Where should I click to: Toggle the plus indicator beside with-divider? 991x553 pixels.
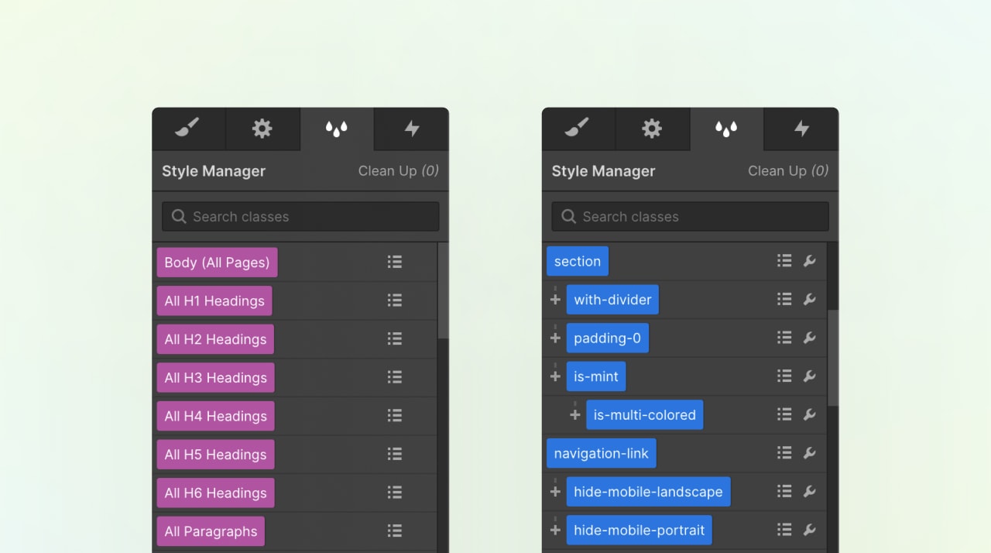coord(555,299)
